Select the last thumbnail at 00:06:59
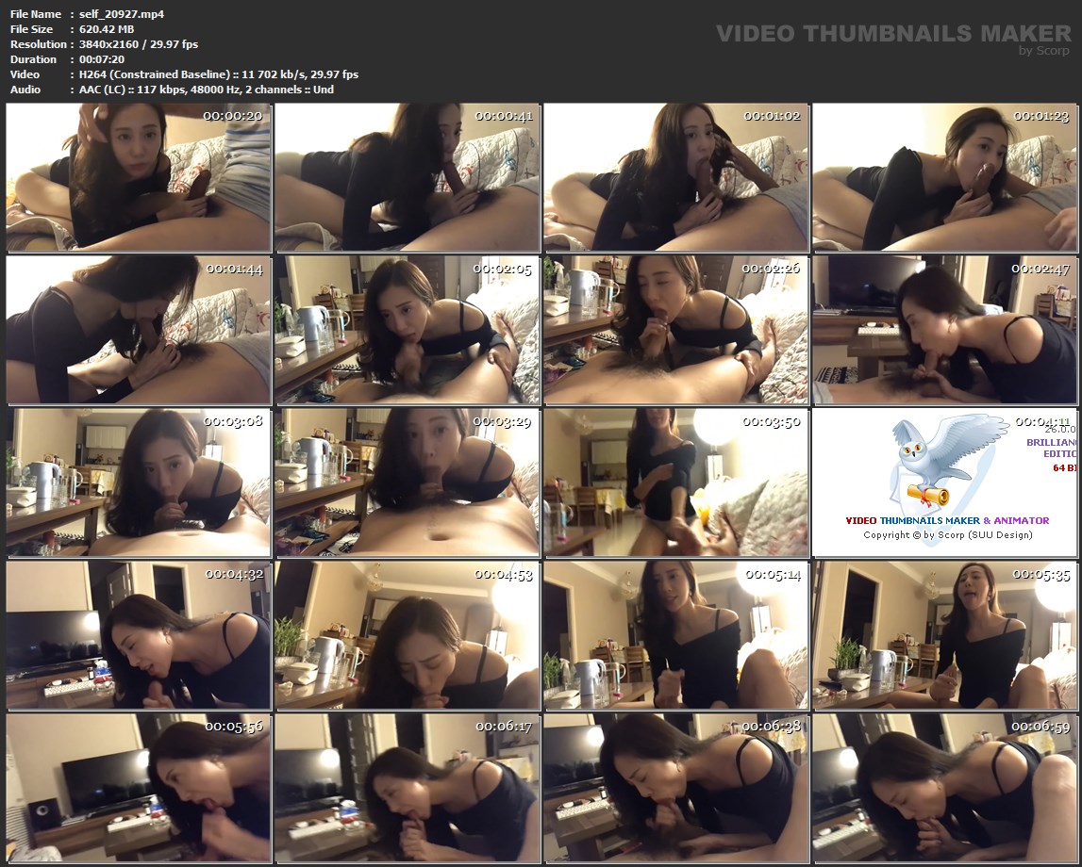 click(x=945, y=787)
